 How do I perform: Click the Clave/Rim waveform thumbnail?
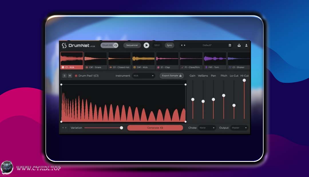[191, 59]
